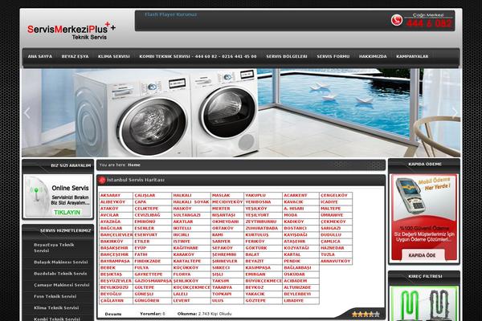This screenshot has height=321, width=482.
Task: Select TAKSİM district link
Action: pos(220,281)
